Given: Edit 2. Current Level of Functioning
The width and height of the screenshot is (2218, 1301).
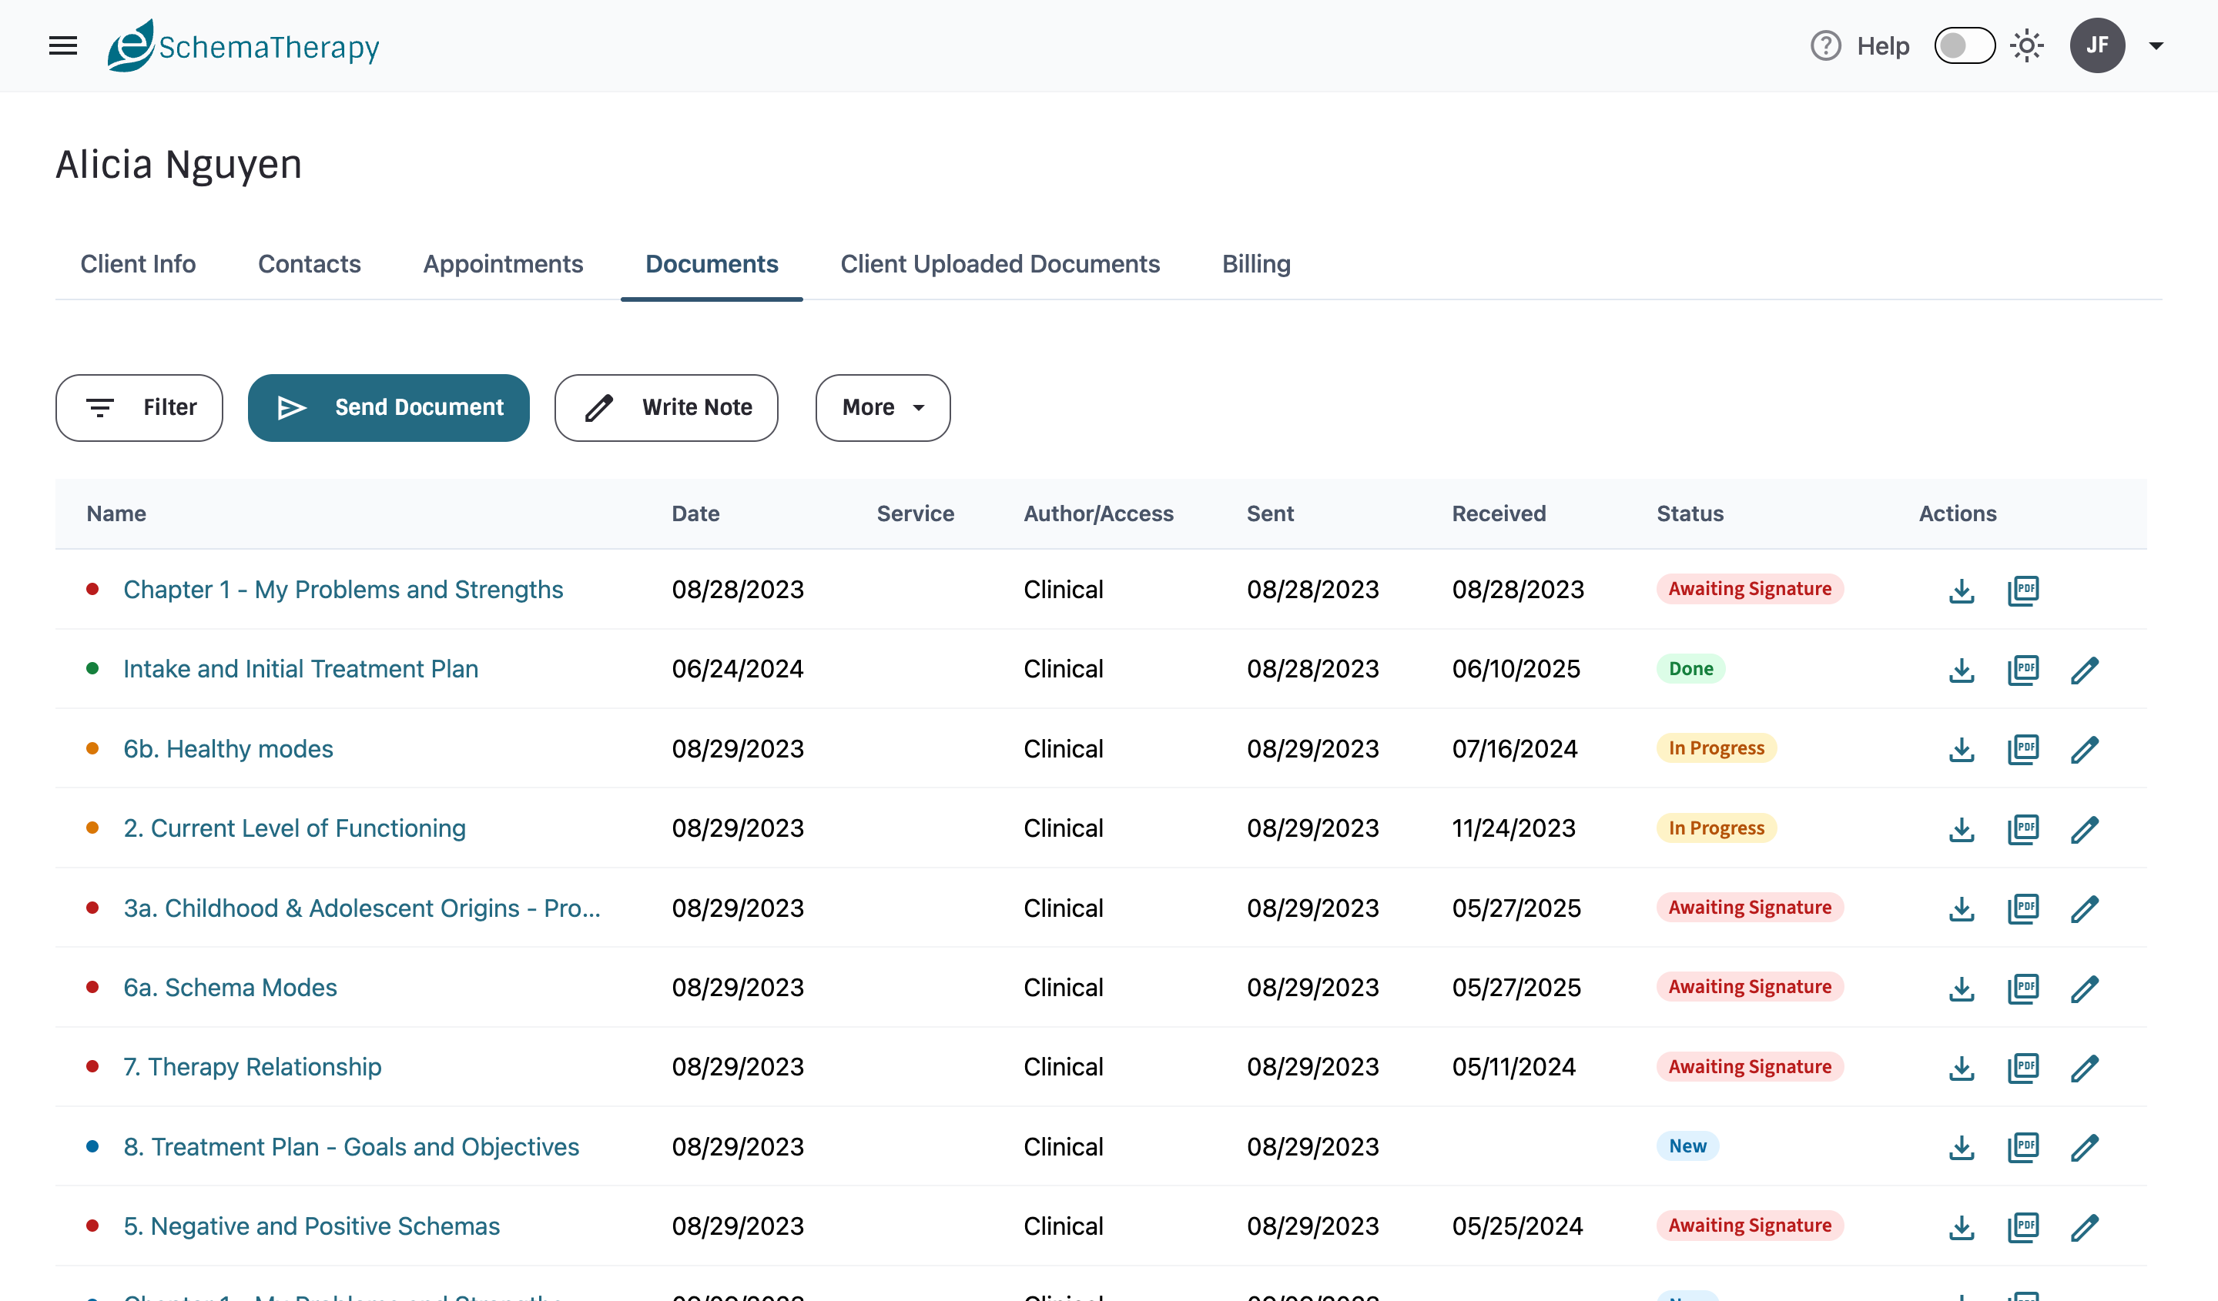Looking at the screenshot, I should coord(2084,830).
